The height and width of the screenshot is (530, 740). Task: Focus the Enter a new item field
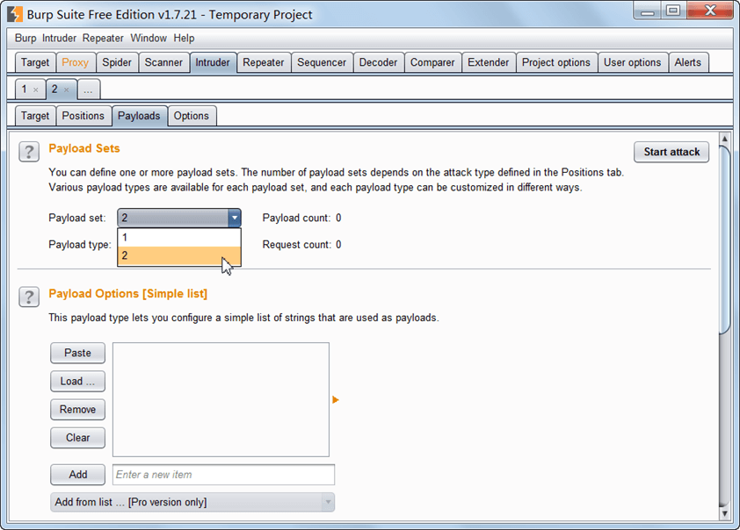point(224,475)
